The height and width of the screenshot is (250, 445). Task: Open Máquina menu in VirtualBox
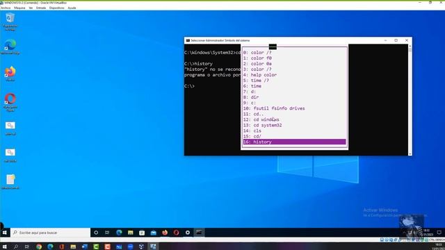(x=19, y=8)
